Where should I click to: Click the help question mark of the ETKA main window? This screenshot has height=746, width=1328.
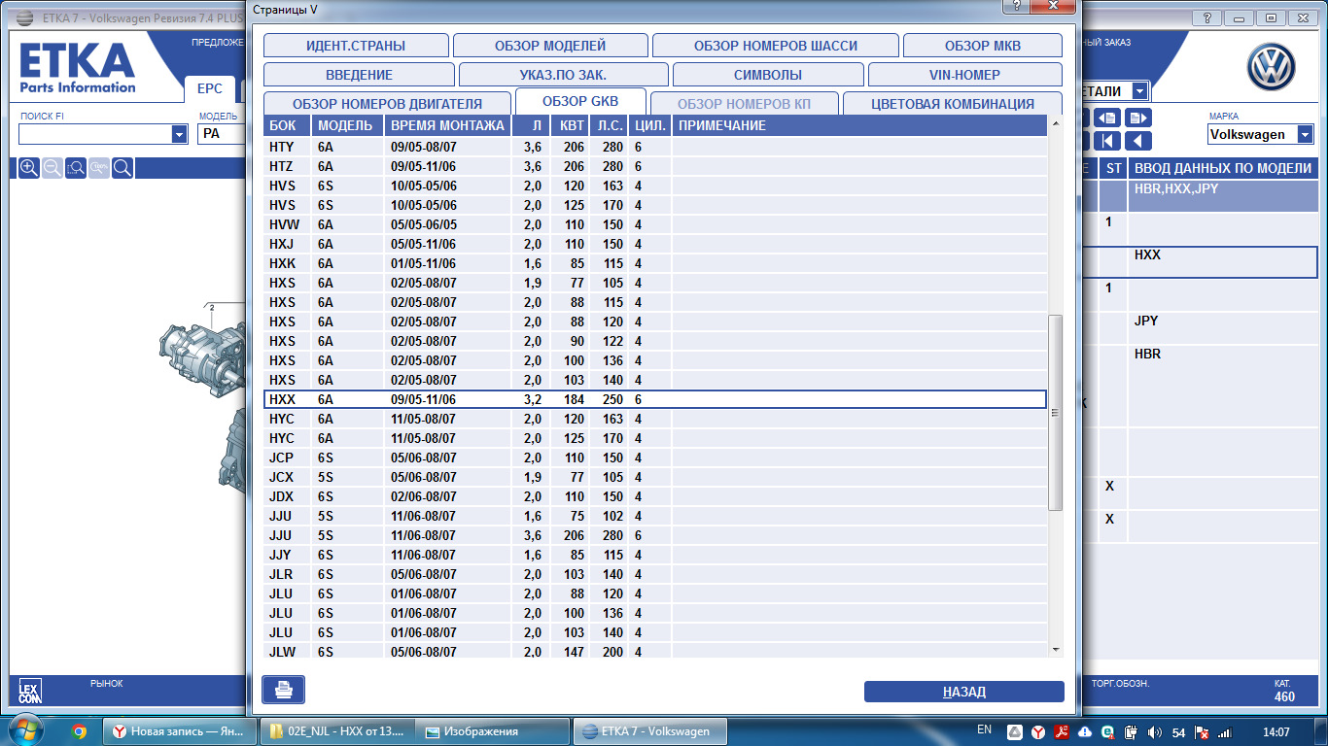[1206, 17]
